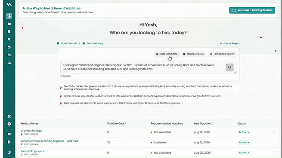Open the settings gear in sidebar

pos(9,134)
